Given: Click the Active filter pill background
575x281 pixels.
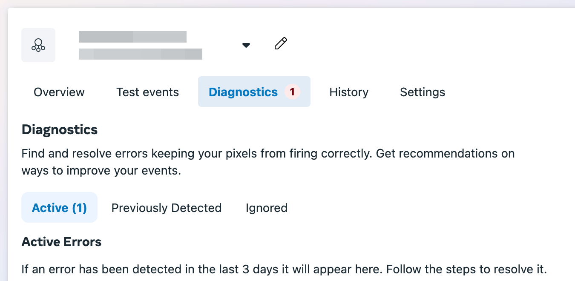Looking at the screenshot, I should click(59, 207).
